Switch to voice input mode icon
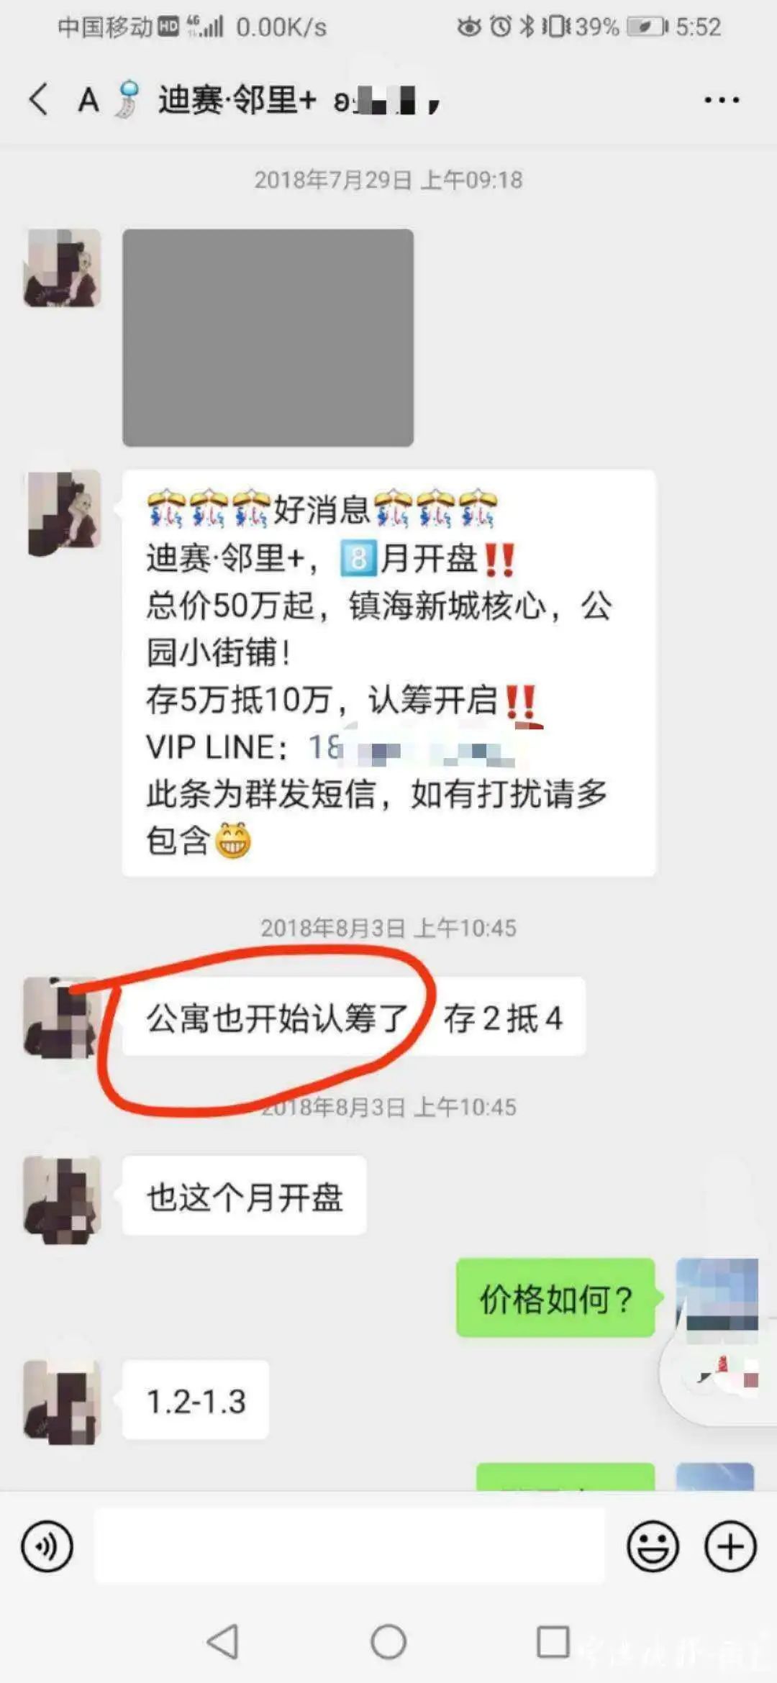This screenshot has height=1683, width=777. [x=47, y=1546]
